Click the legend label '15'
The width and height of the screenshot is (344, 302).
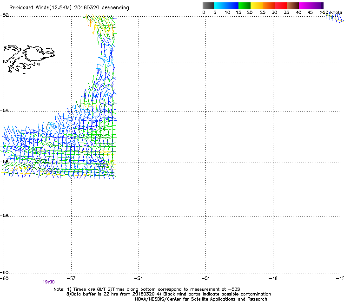pos(238,13)
